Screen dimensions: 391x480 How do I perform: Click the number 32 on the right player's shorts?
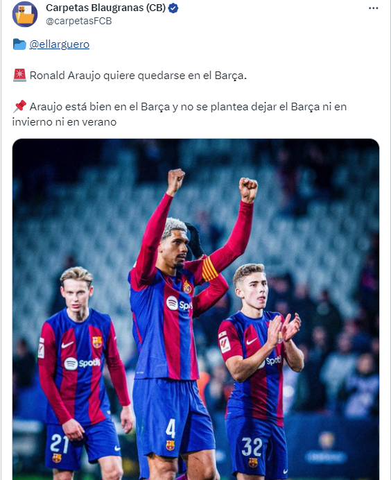click(252, 447)
